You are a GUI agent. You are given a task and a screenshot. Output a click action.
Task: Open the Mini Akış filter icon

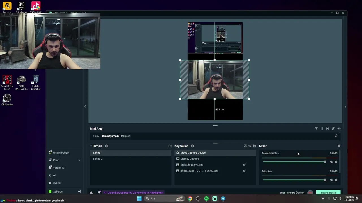(x=316, y=129)
